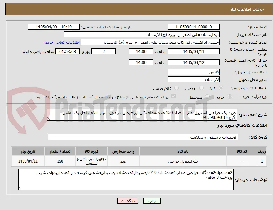Click the response deadline date 1405/04/11 field

[x=194, y=52]
